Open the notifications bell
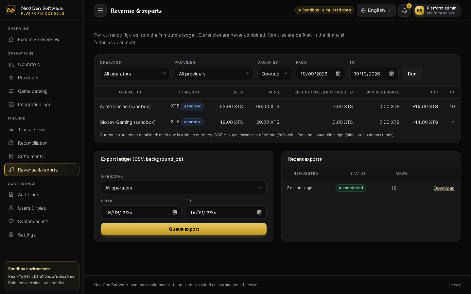The width and height of the screenshot is (471, 294). point(405,10)
